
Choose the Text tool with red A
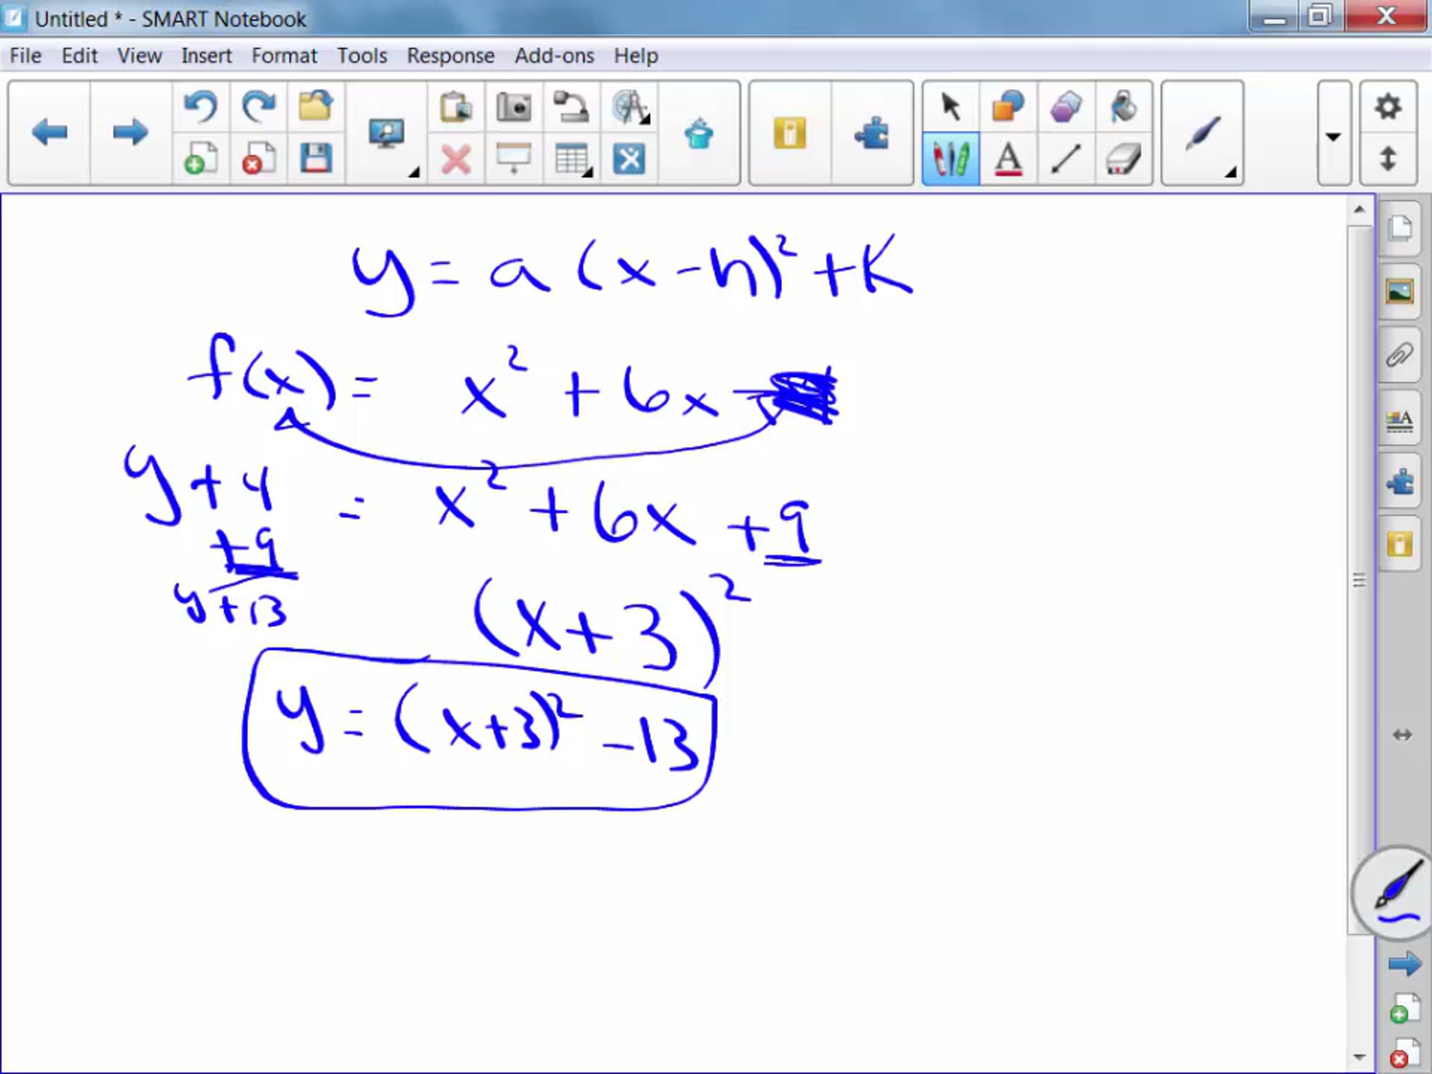pos(1008,159)
